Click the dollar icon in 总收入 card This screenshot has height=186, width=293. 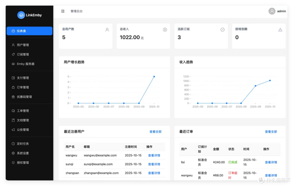[x=165, y=30]
